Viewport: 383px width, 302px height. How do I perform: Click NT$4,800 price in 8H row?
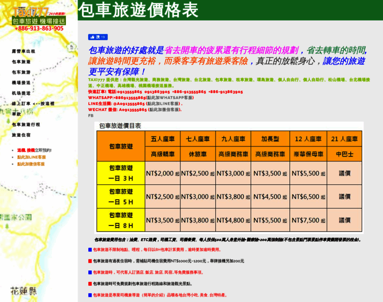[233, 220]
